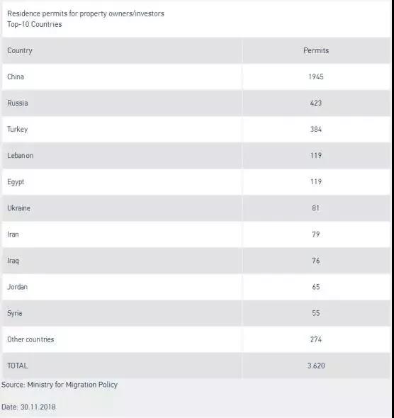
Task: Select the Jordan row label
Action: 17,287
